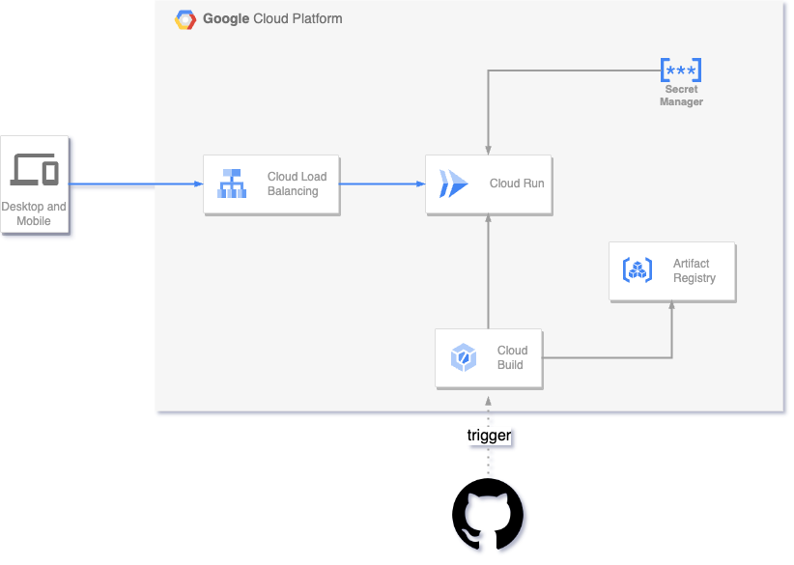Click the 'Cloud Run' label text

click(x=517, y=184)
